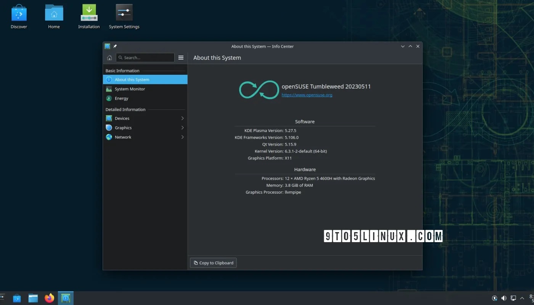The image size is (534, 305).
Task: Open the hamburger menu in Info Center
Action: click(181, 58)
